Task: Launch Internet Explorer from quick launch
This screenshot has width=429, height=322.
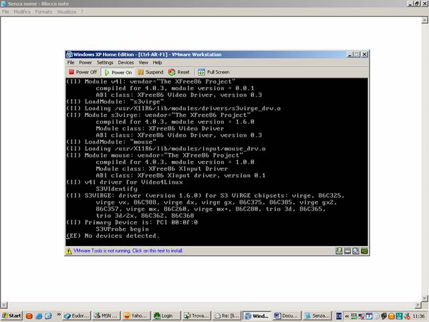Action: [39, 316]
